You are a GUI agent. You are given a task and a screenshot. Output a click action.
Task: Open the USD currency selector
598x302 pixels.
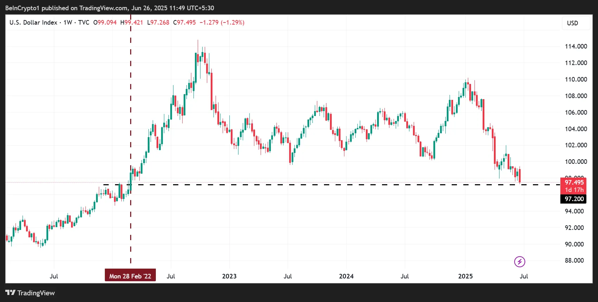[572, 23]
